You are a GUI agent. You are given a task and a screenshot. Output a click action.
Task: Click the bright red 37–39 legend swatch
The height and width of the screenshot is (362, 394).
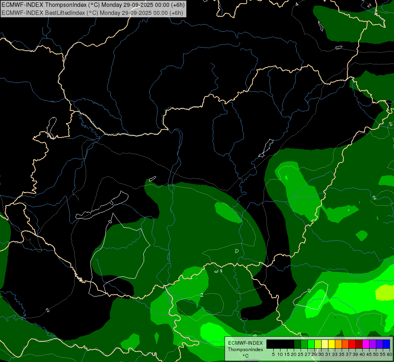[x=352, y=344]
